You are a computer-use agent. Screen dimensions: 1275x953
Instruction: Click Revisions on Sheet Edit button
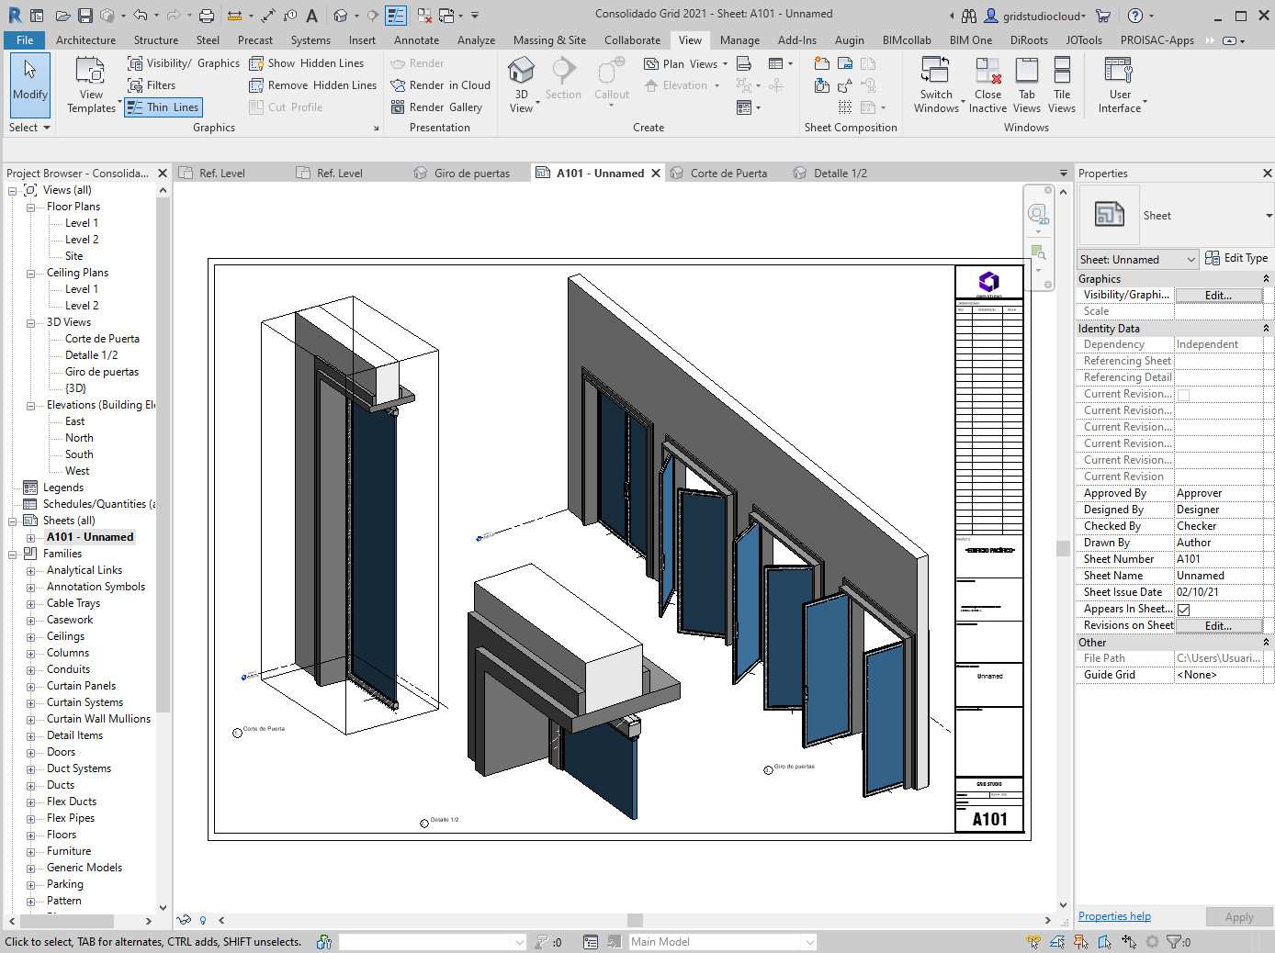(1218, 626)
